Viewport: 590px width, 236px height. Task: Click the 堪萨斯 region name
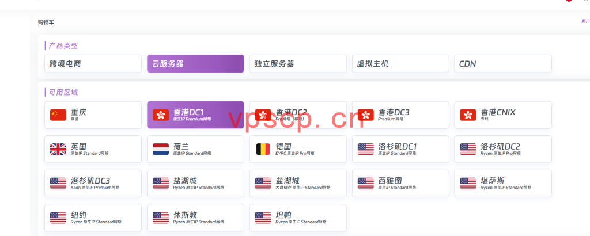pyautogui.click(x=492, y=180)
